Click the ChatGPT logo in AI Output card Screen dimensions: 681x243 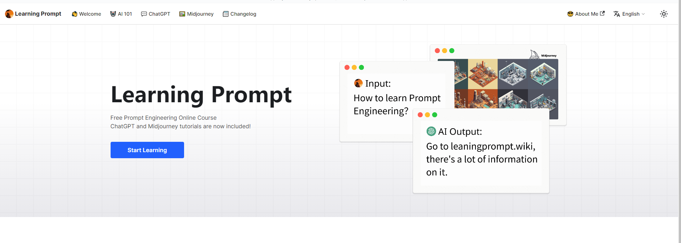coord(431,131)
